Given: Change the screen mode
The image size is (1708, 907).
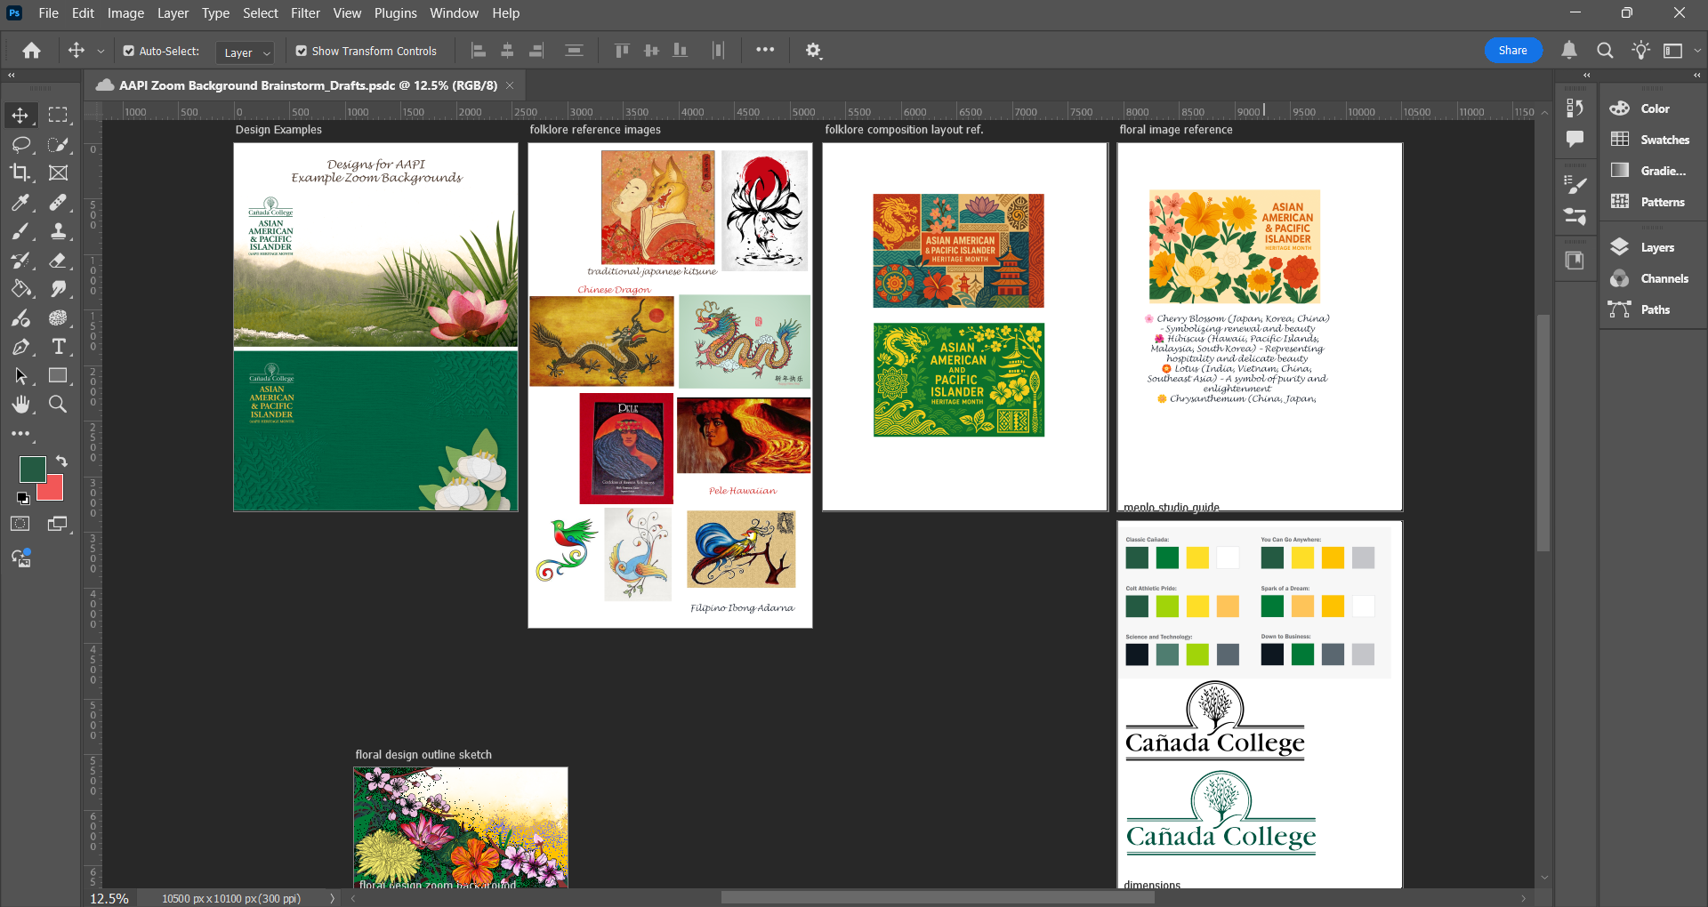Looking at the screenshot, I should coord(58,524).
